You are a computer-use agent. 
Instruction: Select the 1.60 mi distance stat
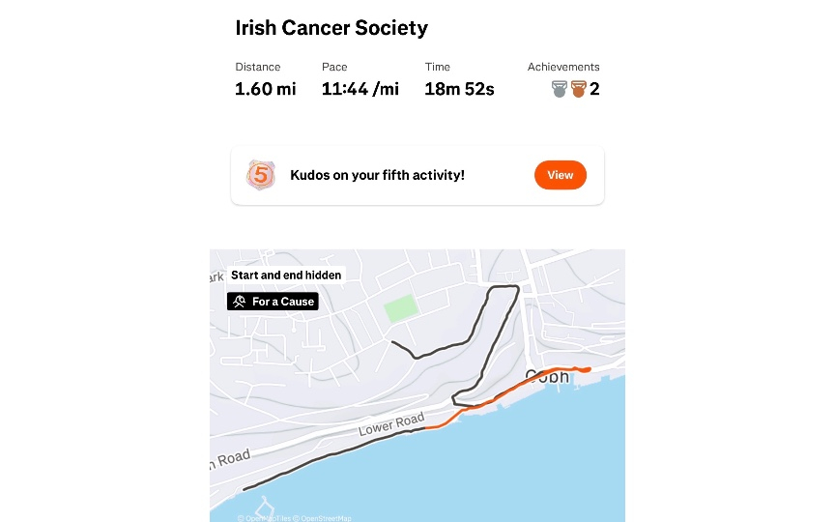point(266,90)
